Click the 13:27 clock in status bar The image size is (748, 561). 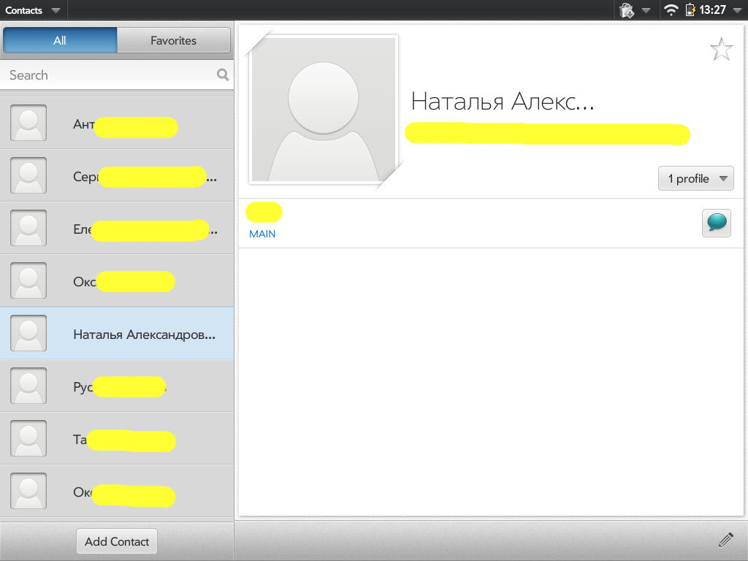tap(713, 10)
